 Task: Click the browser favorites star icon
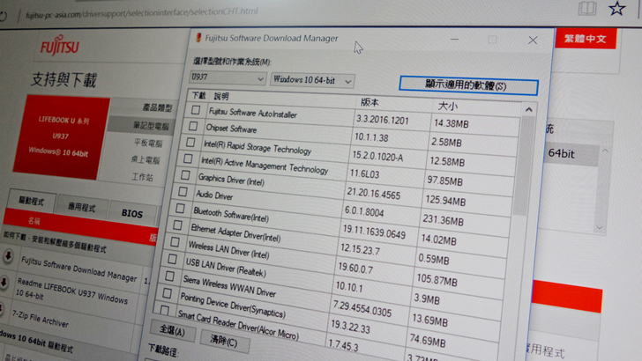click(616, 9)
